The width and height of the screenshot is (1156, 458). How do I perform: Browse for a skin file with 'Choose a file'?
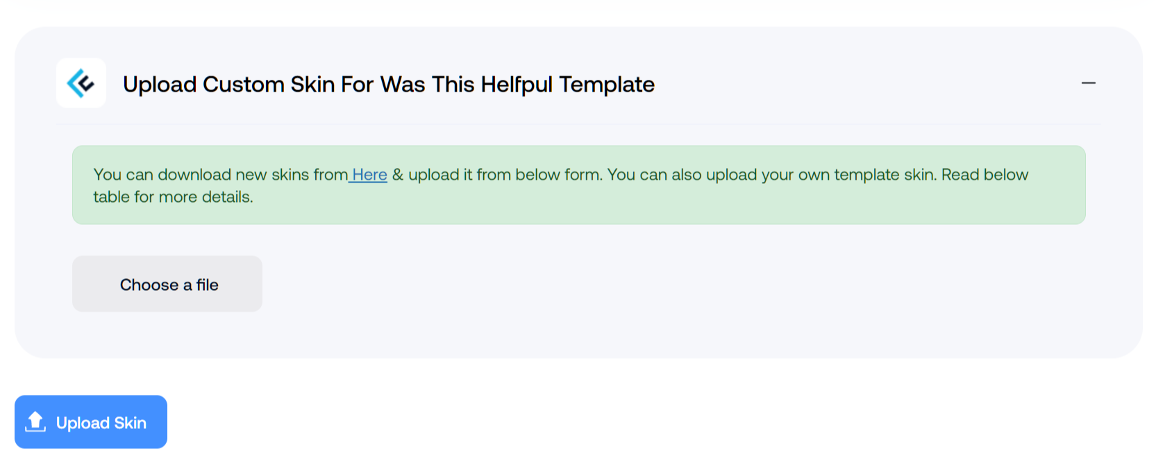pyautogui.click(x=167, y=284)
